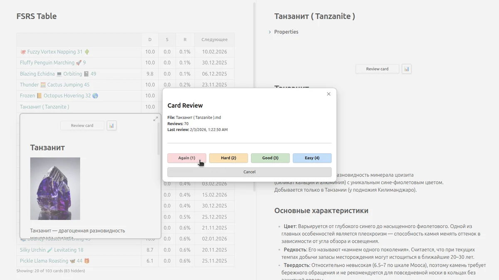This screenshot has width=499, height=280.
Task: Open Pickle Llama Roasting 44 card link
Action: (x=55, y=261)
